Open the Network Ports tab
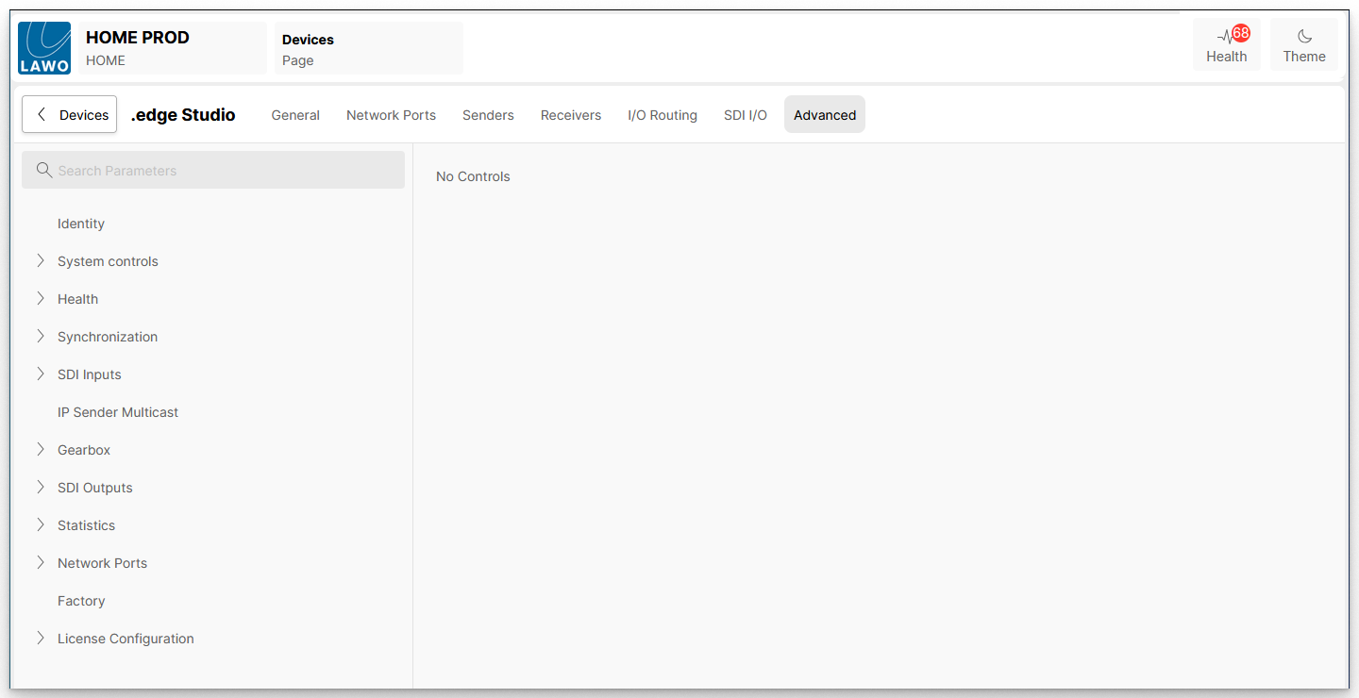 [391, 115]
